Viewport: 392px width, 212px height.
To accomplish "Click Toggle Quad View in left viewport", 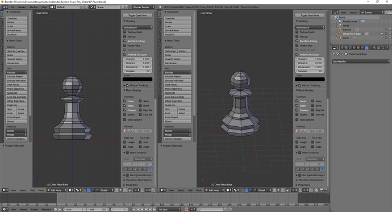I will 137,15.
